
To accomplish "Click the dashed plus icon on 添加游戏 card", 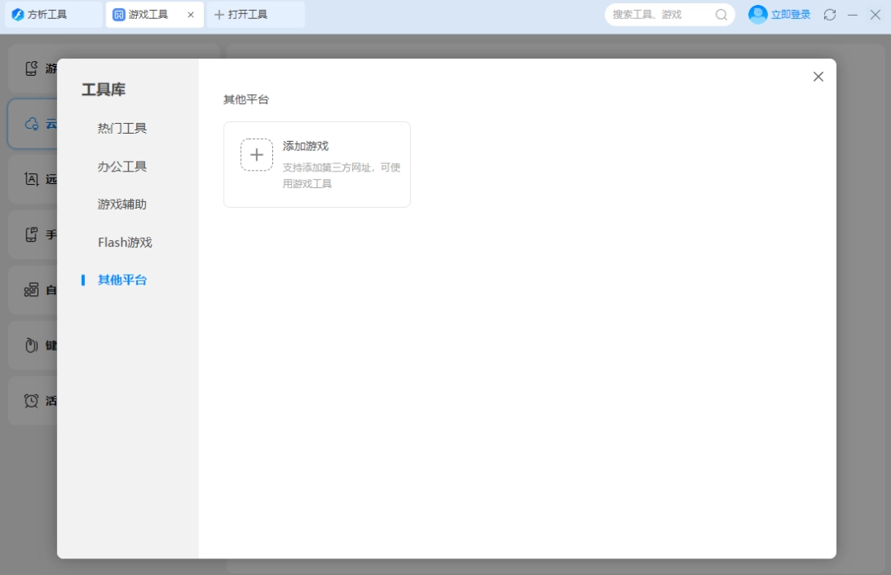I will (x=257, y=154).
